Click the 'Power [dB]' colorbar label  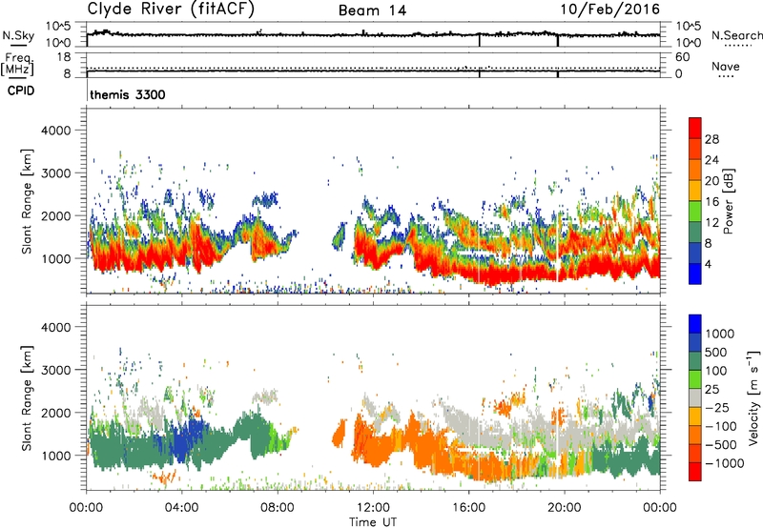point(728,201)
